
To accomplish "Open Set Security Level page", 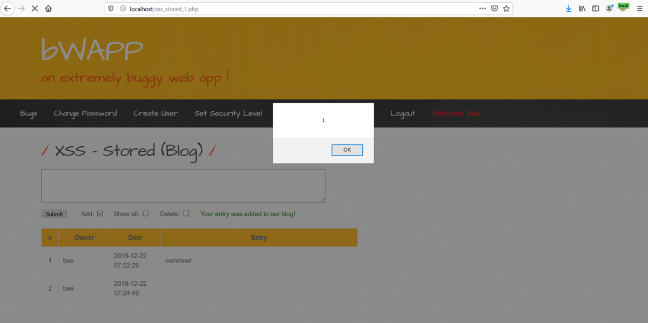I will pos(228,113).
